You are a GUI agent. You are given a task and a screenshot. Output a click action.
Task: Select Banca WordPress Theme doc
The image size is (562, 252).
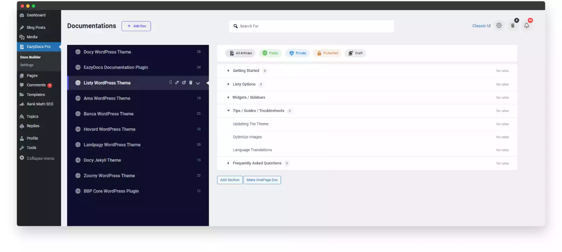138,114
